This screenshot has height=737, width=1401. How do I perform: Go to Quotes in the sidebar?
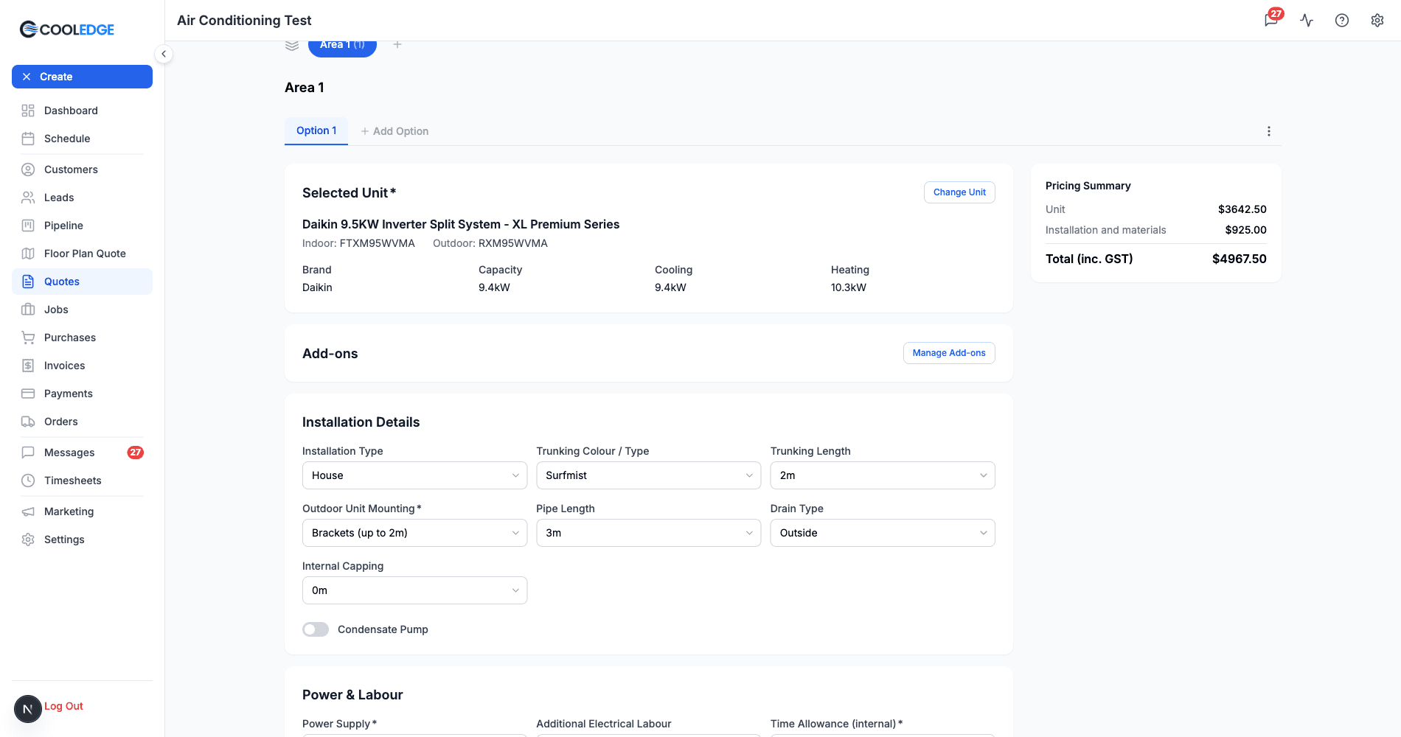tap(82, 282)
